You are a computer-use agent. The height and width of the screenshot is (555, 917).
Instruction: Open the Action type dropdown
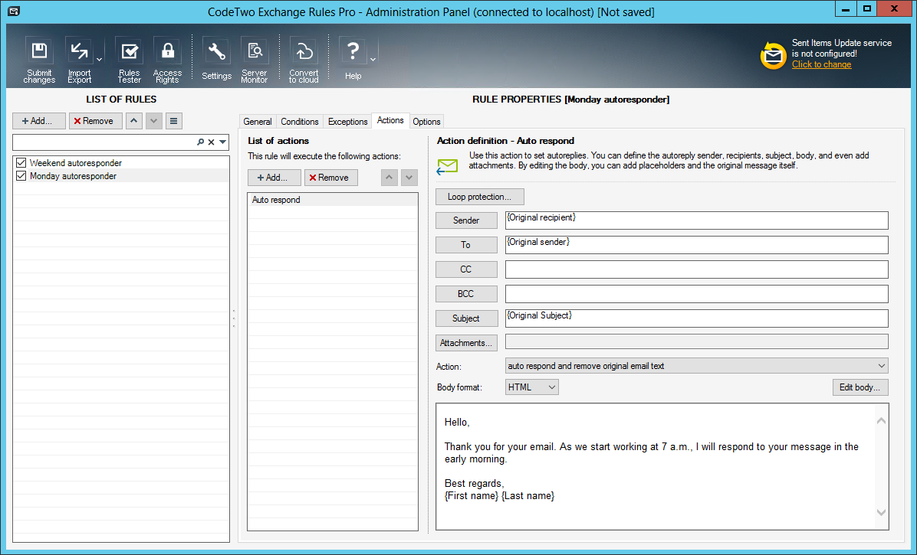[881, 366]
